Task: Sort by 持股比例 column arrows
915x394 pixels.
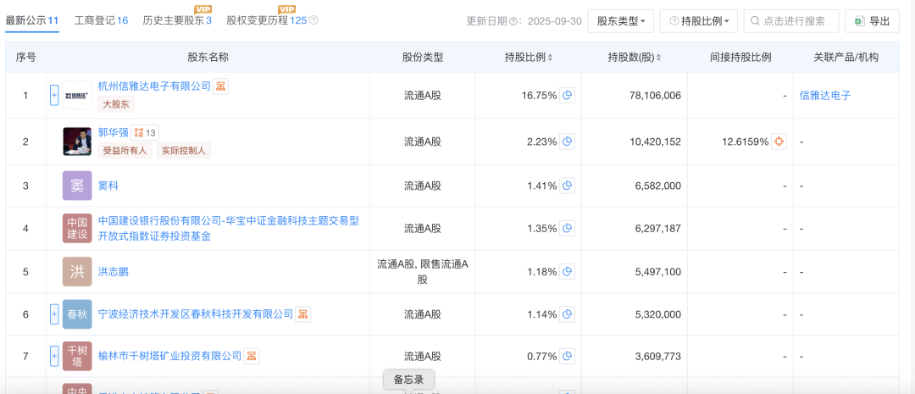Action: click(x=551, y=58)
